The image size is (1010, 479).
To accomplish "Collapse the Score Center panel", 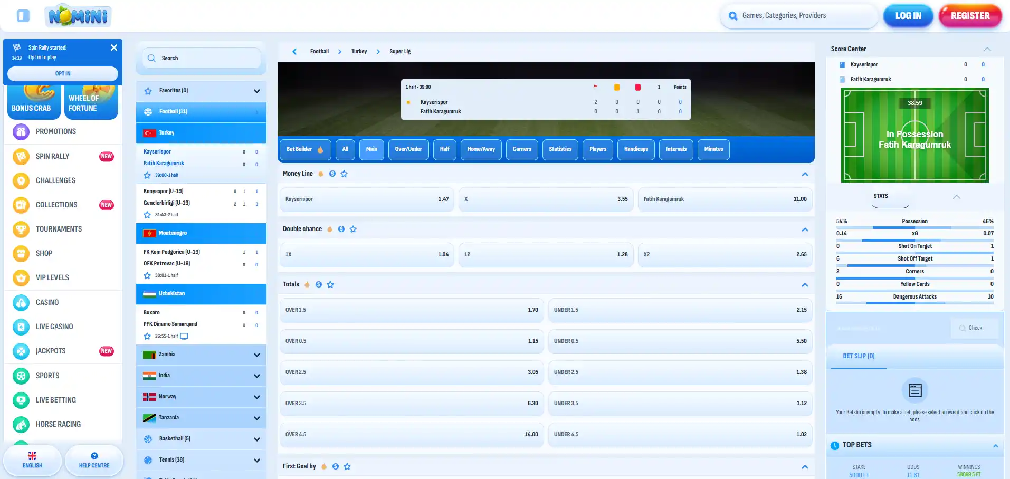I will [x=987, y=49].
